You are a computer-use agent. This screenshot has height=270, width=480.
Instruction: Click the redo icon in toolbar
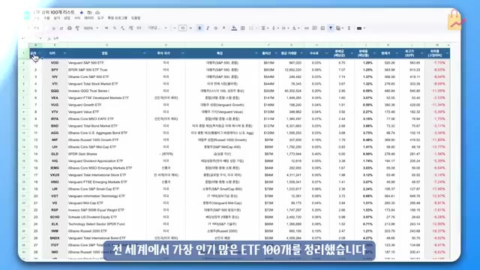click(61, 28)
